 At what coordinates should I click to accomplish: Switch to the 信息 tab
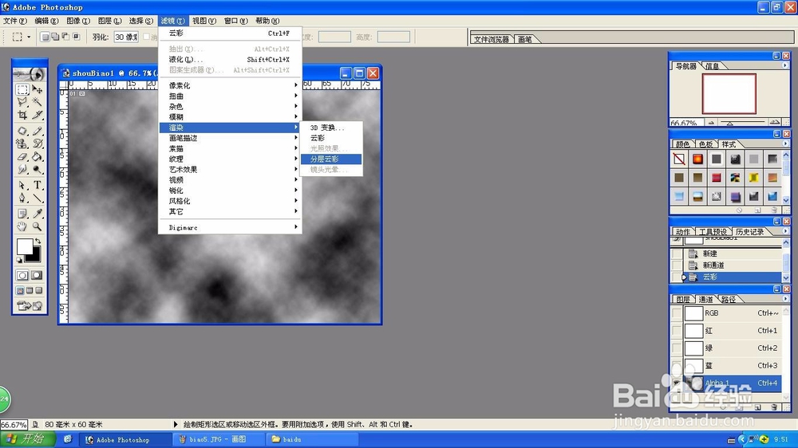pyautogui.click(x=713, y=66)
